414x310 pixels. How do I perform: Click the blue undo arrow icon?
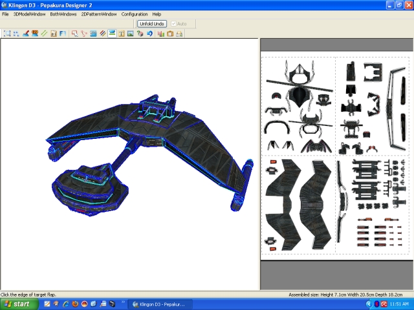149,34
